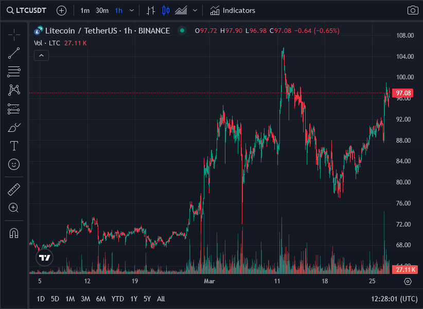Select the XABCD pattern tool
423x309 pixels.
(14, 90)
